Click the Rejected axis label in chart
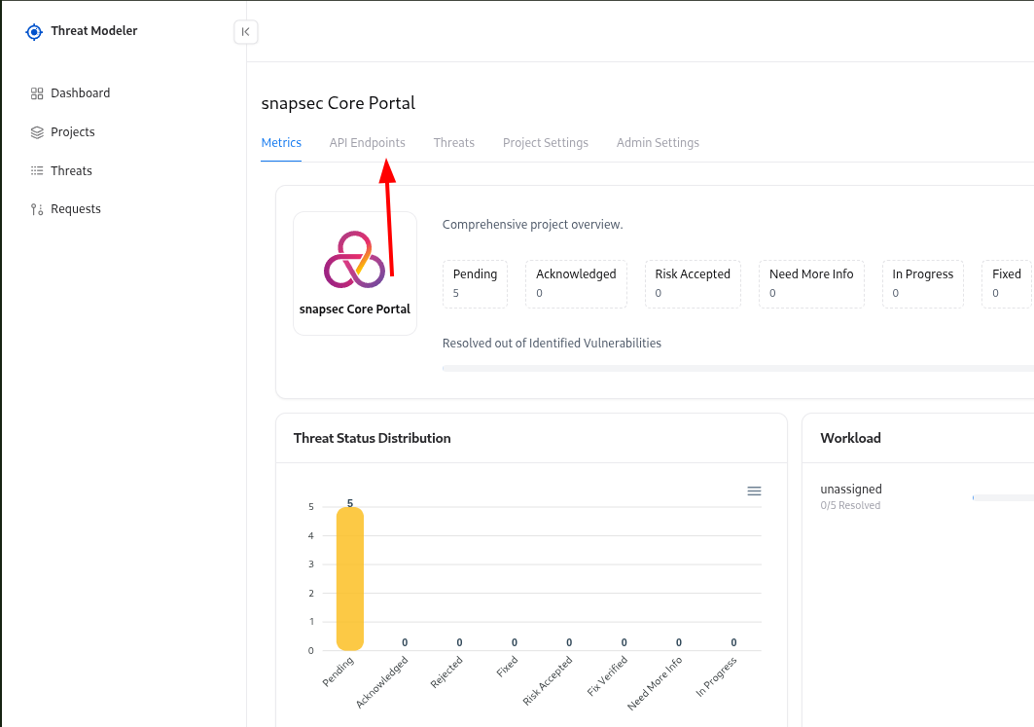The height and width of the screenshot is (727, 1034). click(446, 672)
